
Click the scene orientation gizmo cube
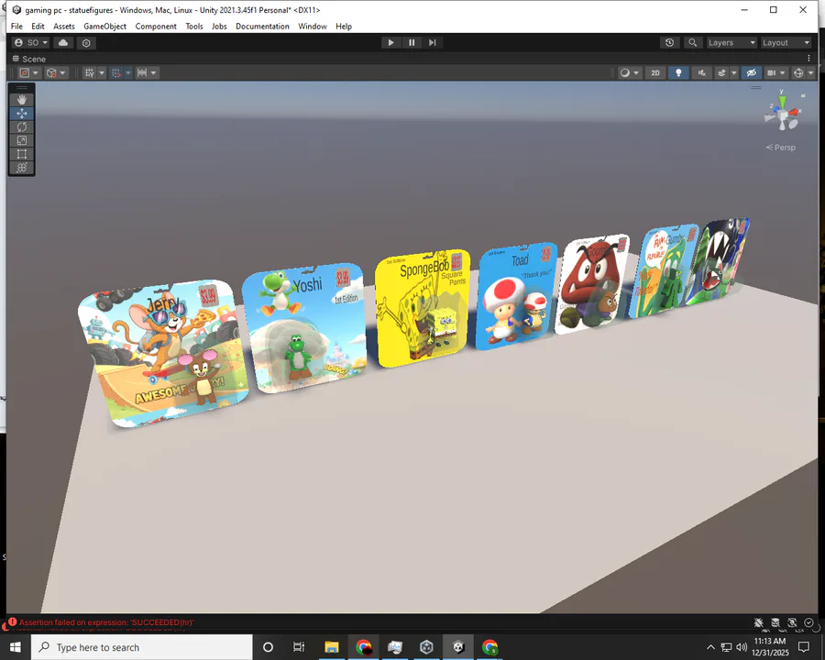point(784,115)
